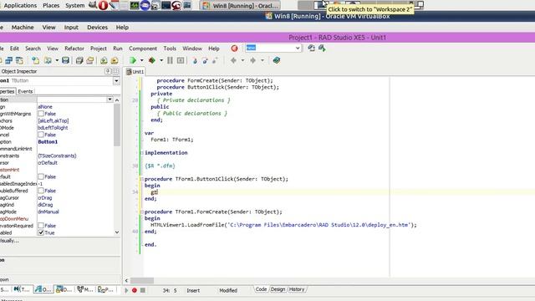Image resolution: width=535 pixels, height=301 pixels.
Task: Toggle the Cancel property checkbox
Action: click(41, 135)
